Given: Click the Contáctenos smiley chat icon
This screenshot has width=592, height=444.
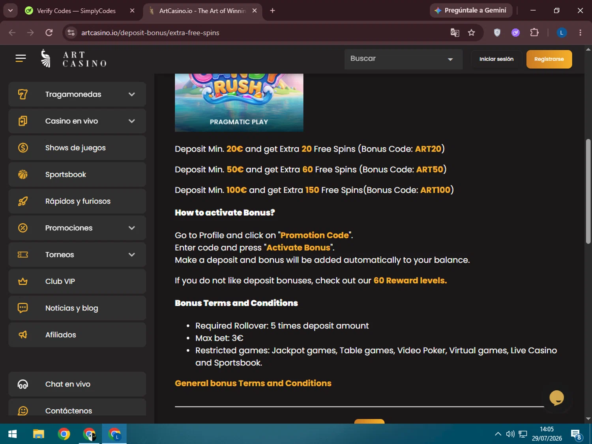Looking at the screenshot, I should [x=23, y=411].
